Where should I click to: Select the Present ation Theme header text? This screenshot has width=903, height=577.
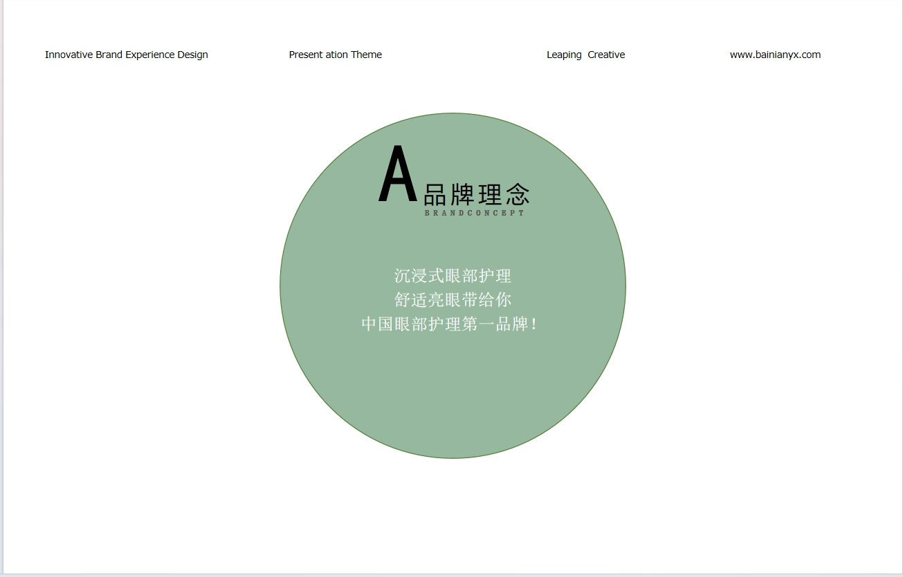point(335,55)
